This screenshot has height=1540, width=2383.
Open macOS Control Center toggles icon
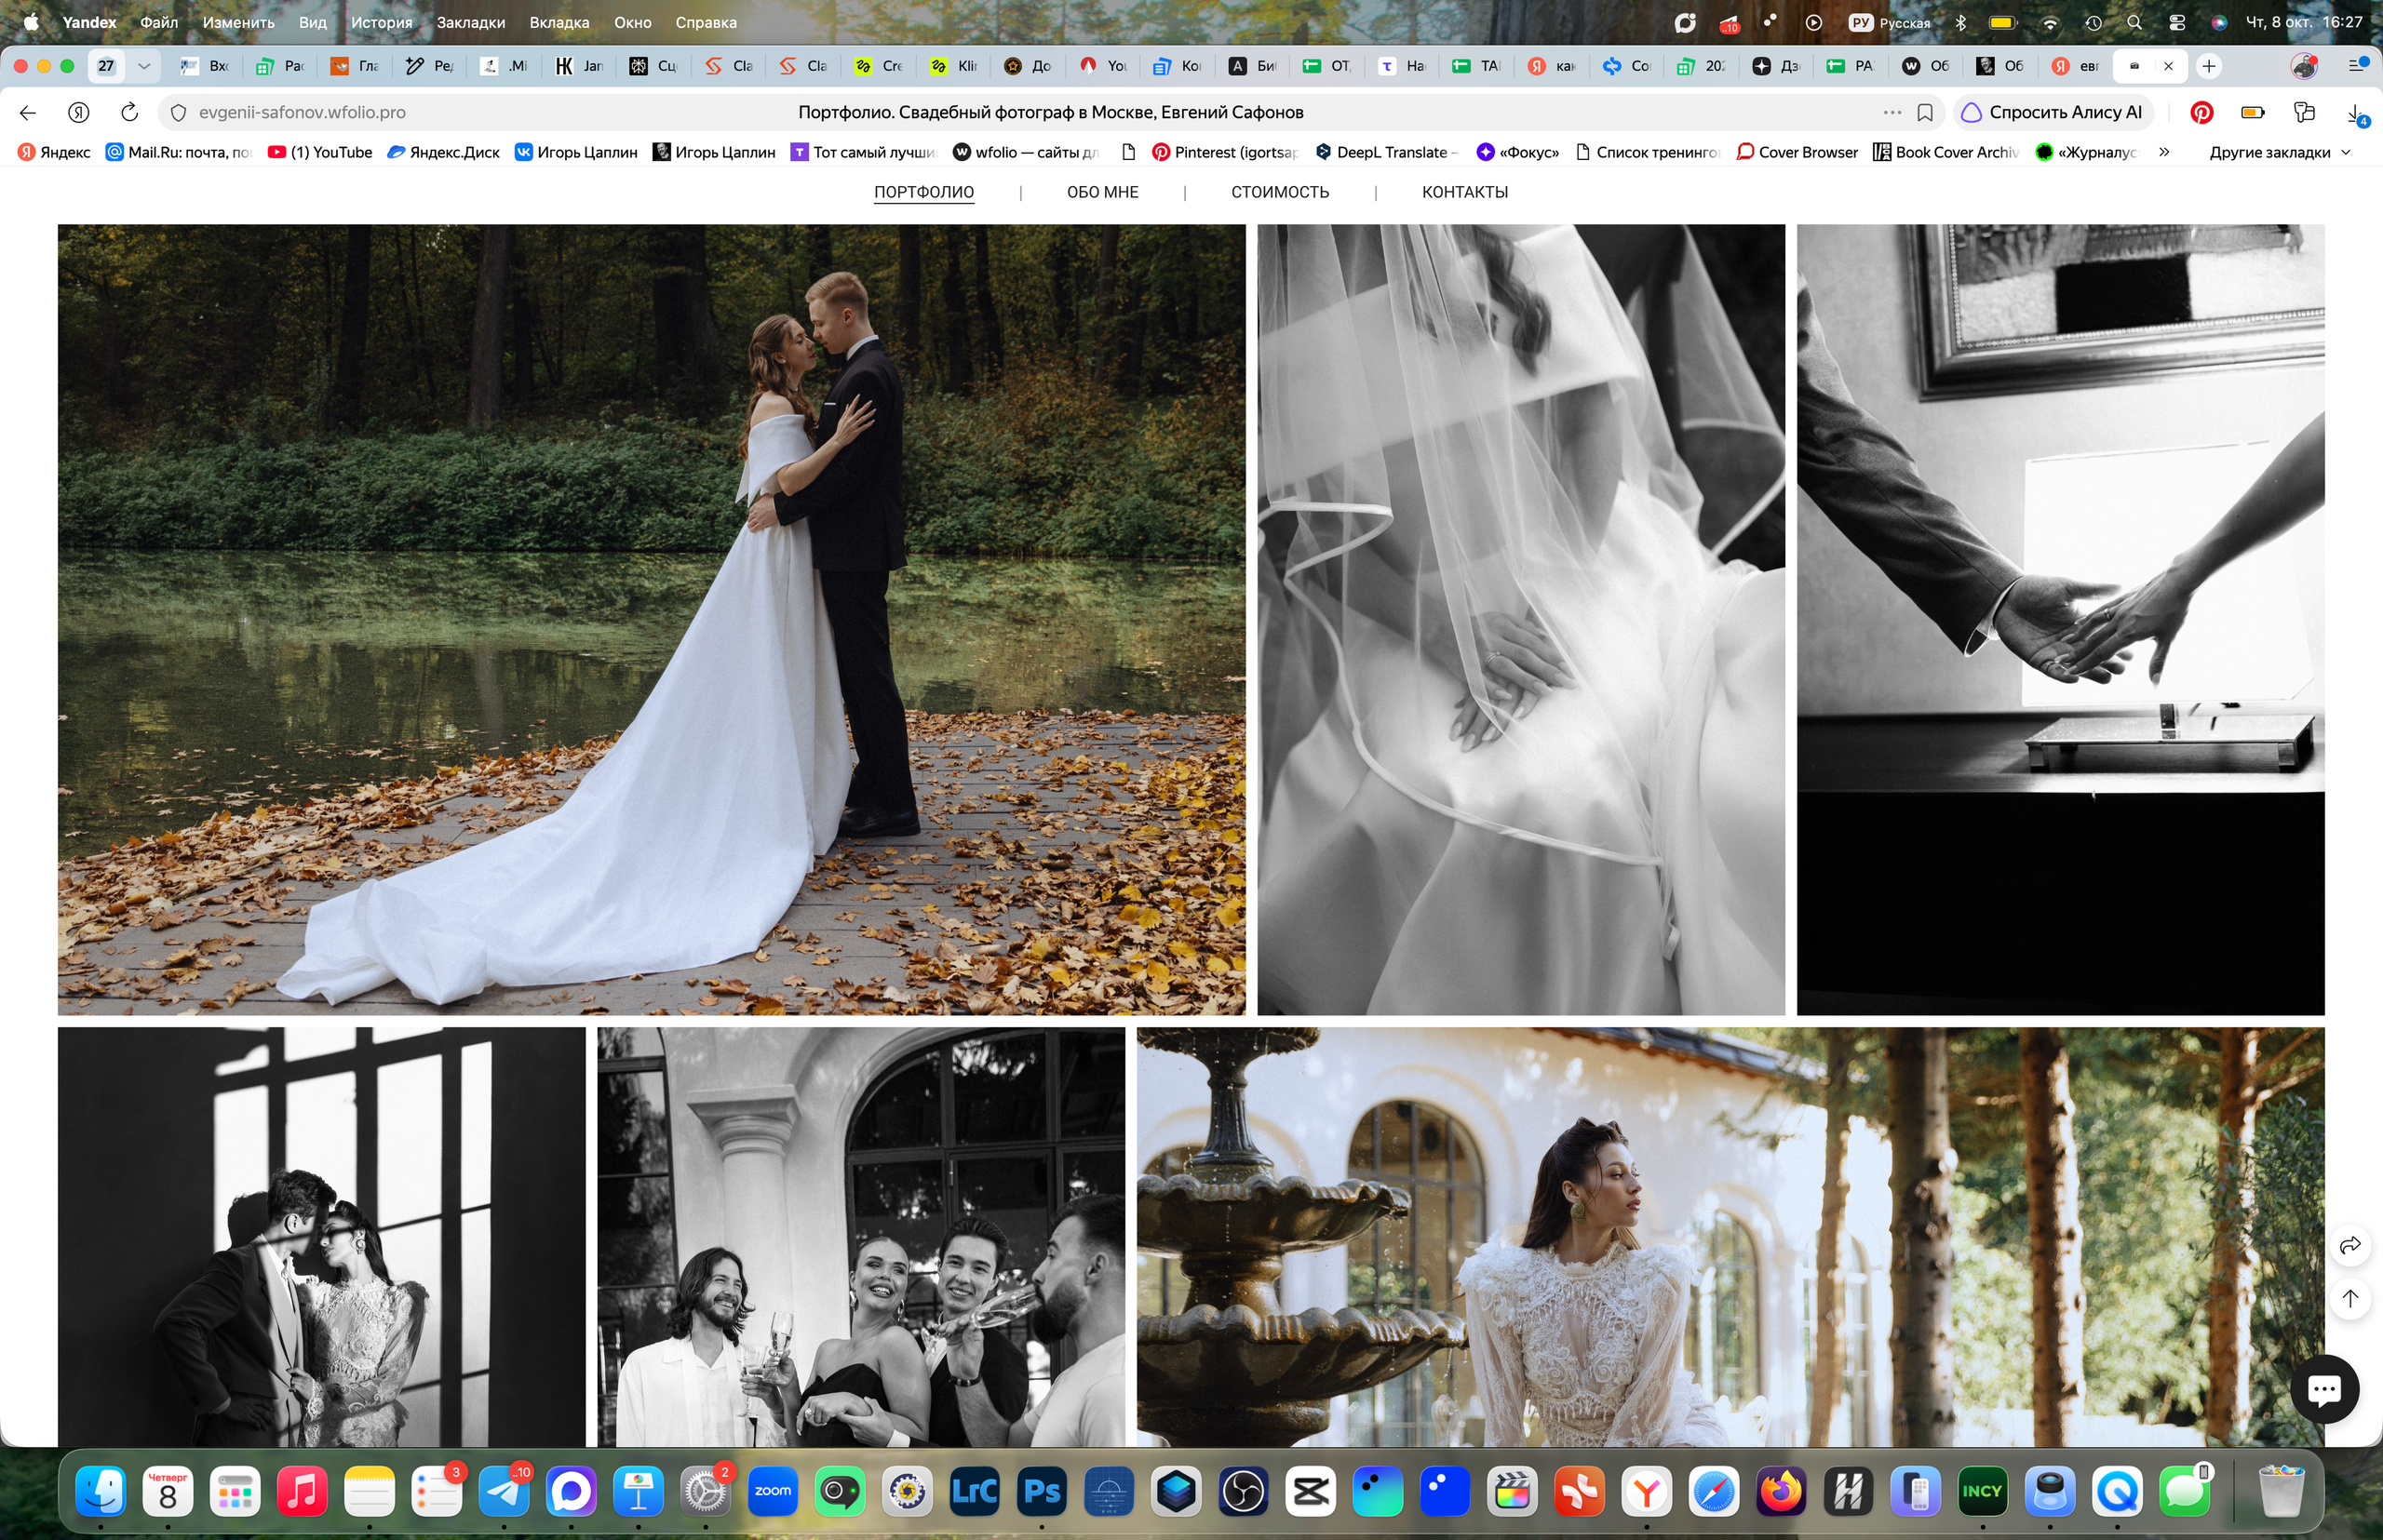tap(2177, 22)
